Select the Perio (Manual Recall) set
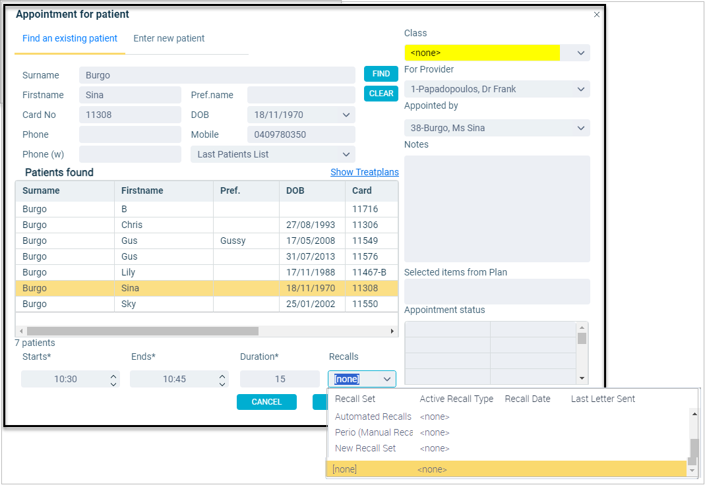The width and height of the screenshot is (705, 487). 508,433
